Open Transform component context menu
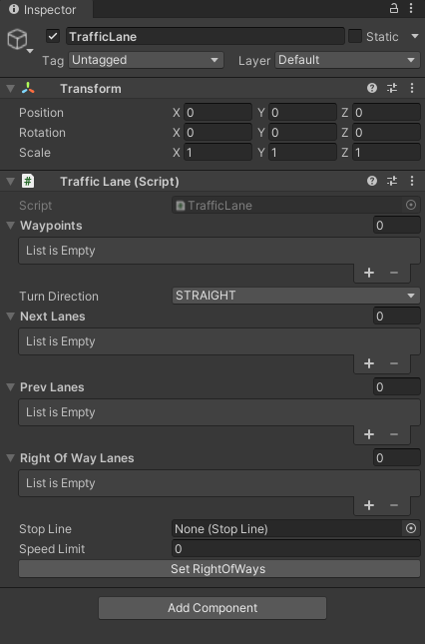The image size is (425, 644). coord(412,88)
